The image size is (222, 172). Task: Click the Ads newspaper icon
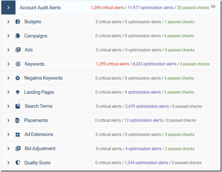click(x=18, y=50)
